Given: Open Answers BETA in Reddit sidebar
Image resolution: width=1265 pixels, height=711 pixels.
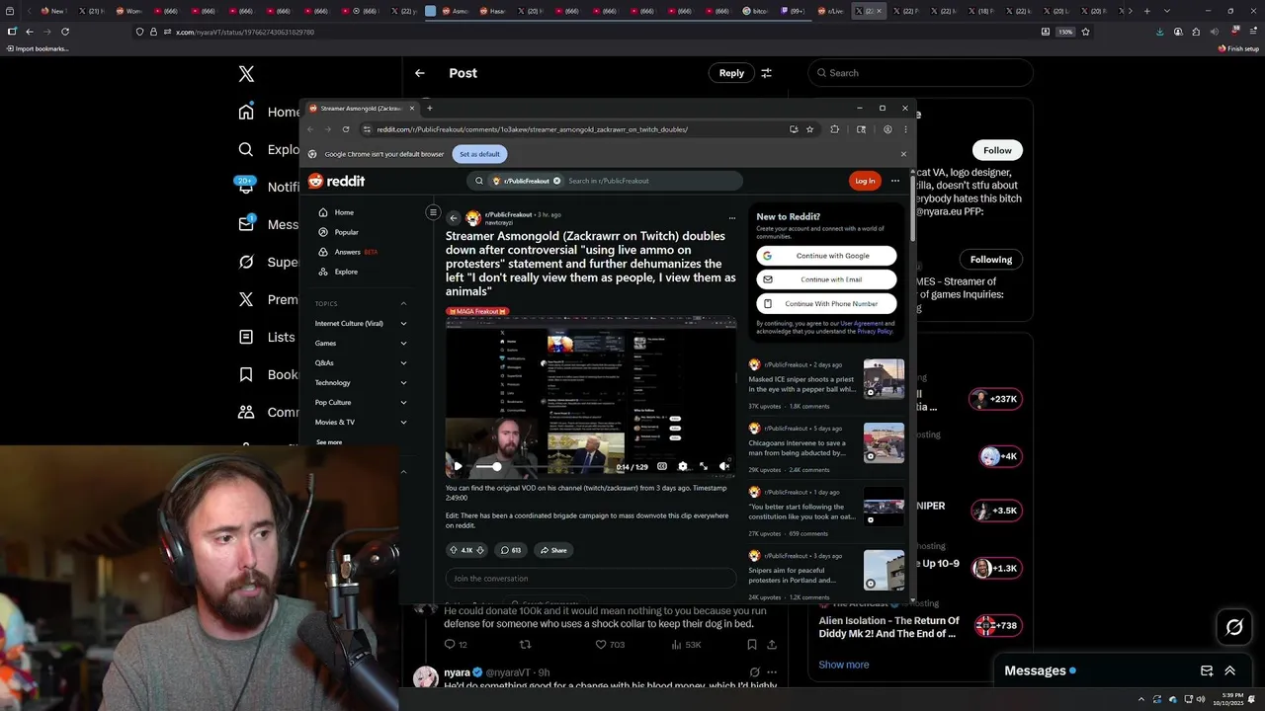Looking at the screenshot, I should (x=348, y=252).
